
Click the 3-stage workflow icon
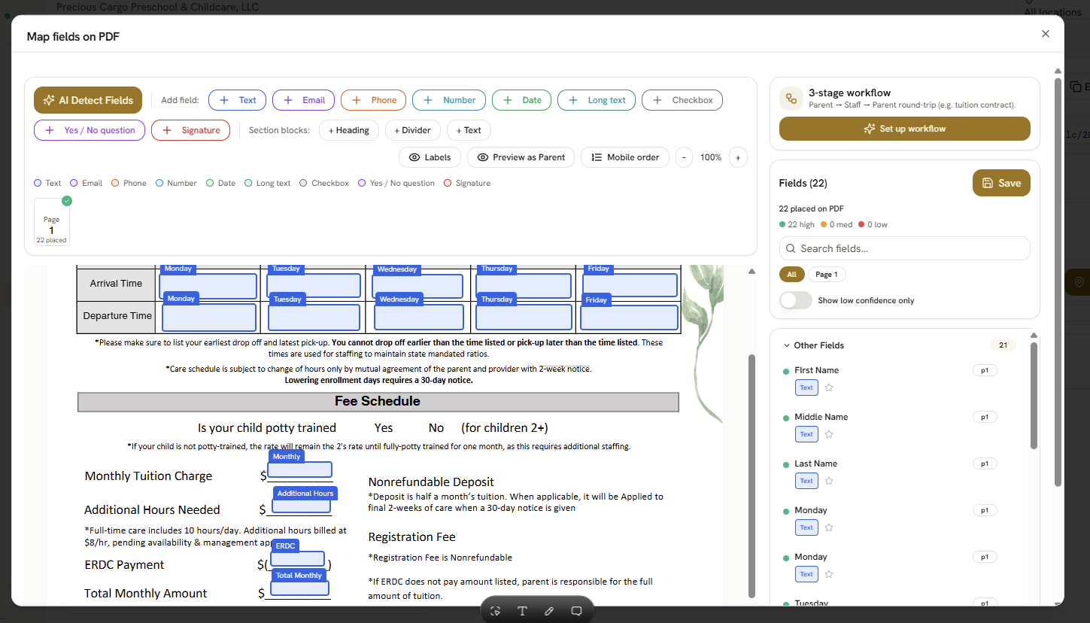point(791,99)
